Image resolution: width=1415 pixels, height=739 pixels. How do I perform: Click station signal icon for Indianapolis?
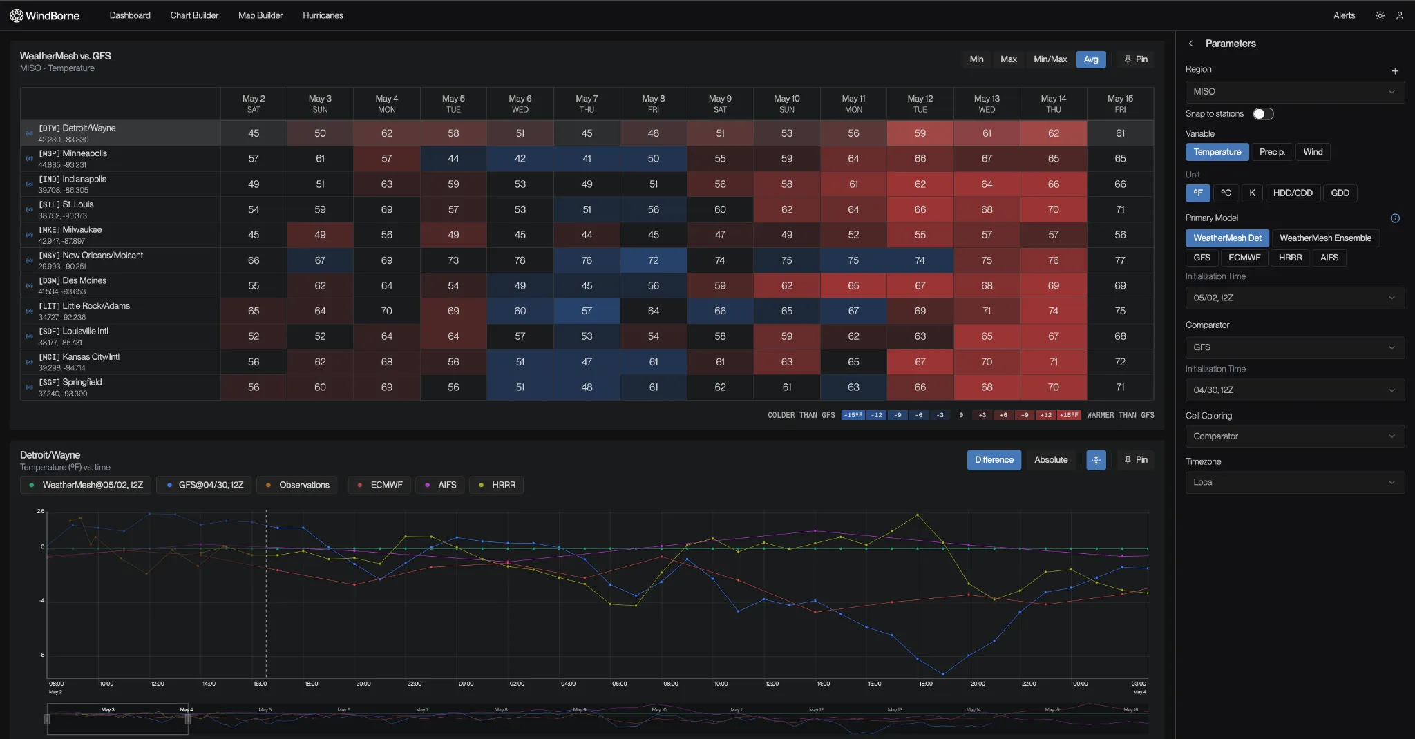click(x=29, y=184)
